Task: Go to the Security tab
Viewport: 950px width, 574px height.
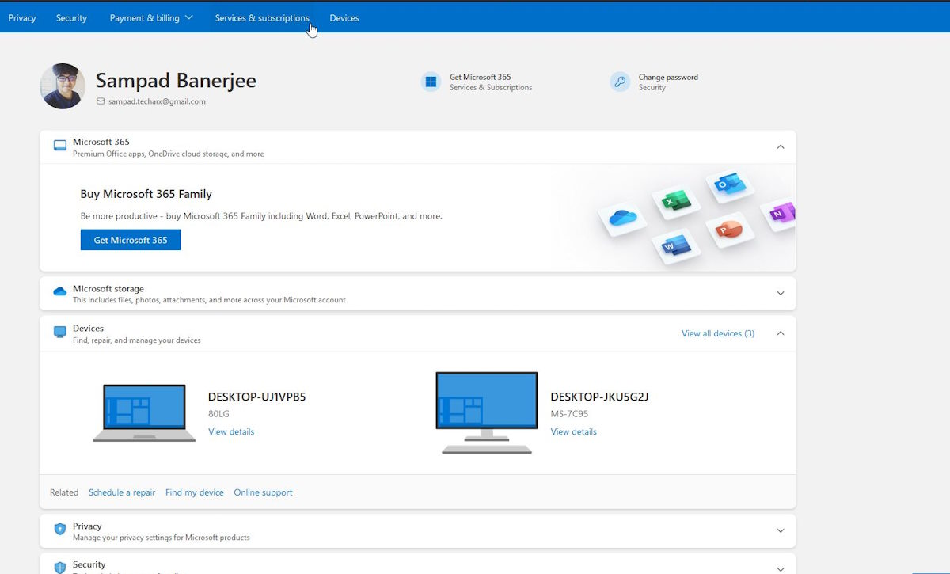Action: pyautogui.click(x=71, y=18)
